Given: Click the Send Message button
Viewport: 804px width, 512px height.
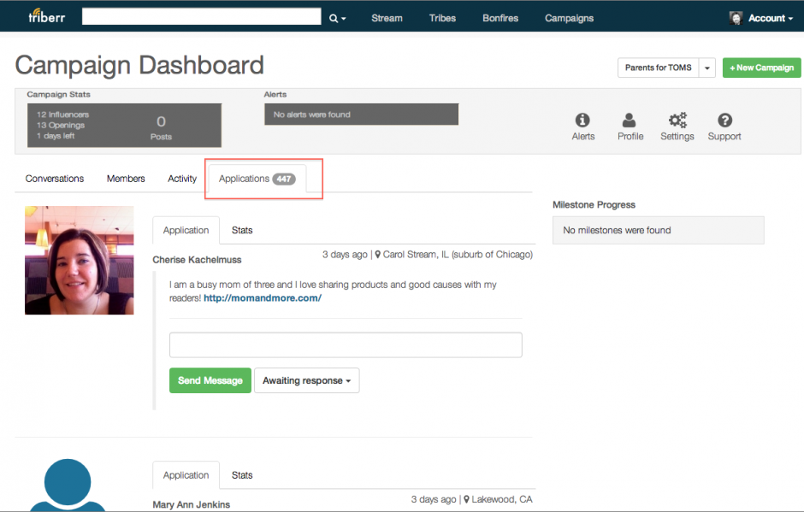Looking at the screenshot, I should 210,380.
